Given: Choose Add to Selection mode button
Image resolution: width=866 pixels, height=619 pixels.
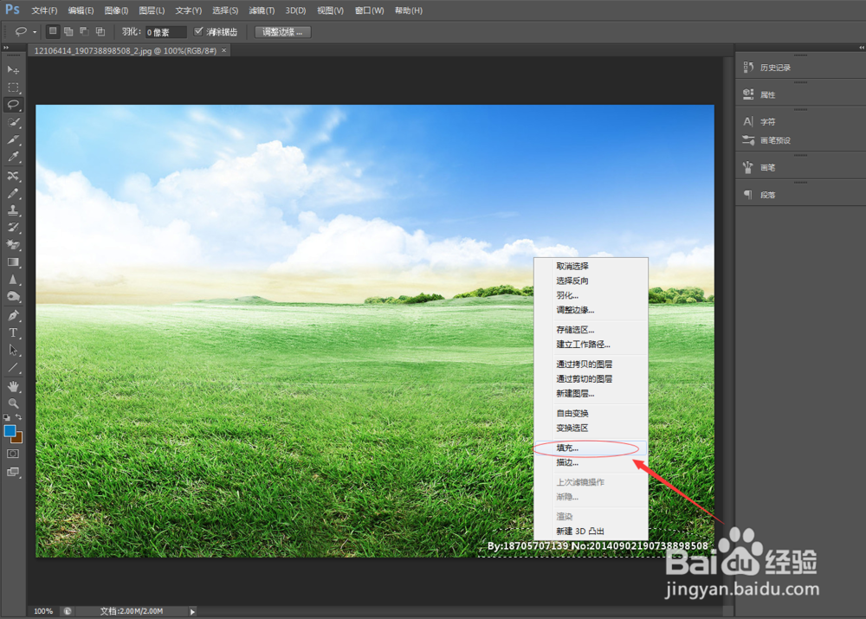Looking at the screenshot, I should click(68, 31).
